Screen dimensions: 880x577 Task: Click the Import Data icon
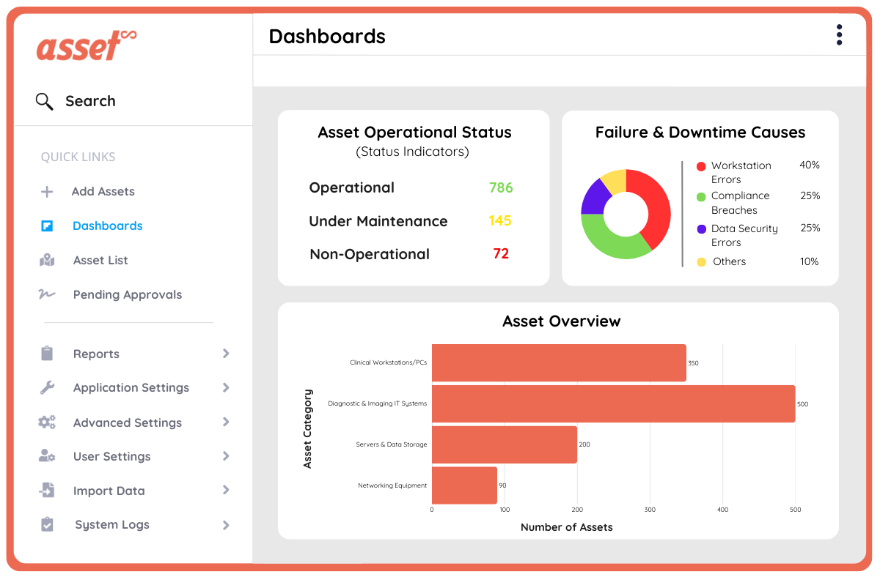click(47, 490)
